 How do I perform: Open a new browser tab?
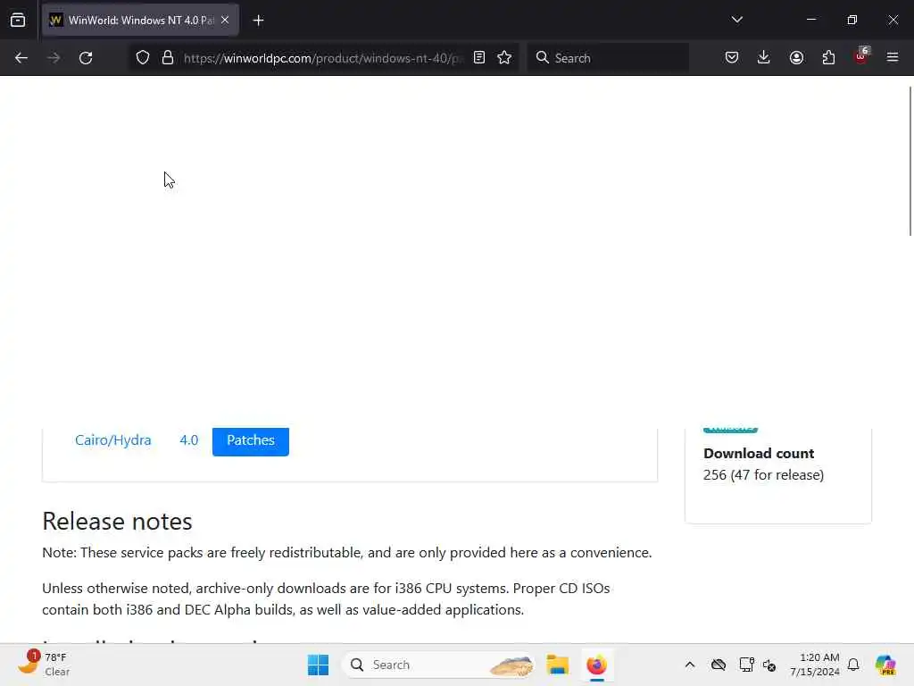pos(258,21)
